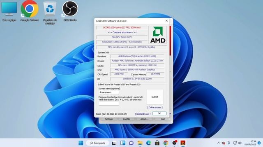Click the red security tray icon
The height and width of the screenshot is (147, 263).
tap(223, 143)
